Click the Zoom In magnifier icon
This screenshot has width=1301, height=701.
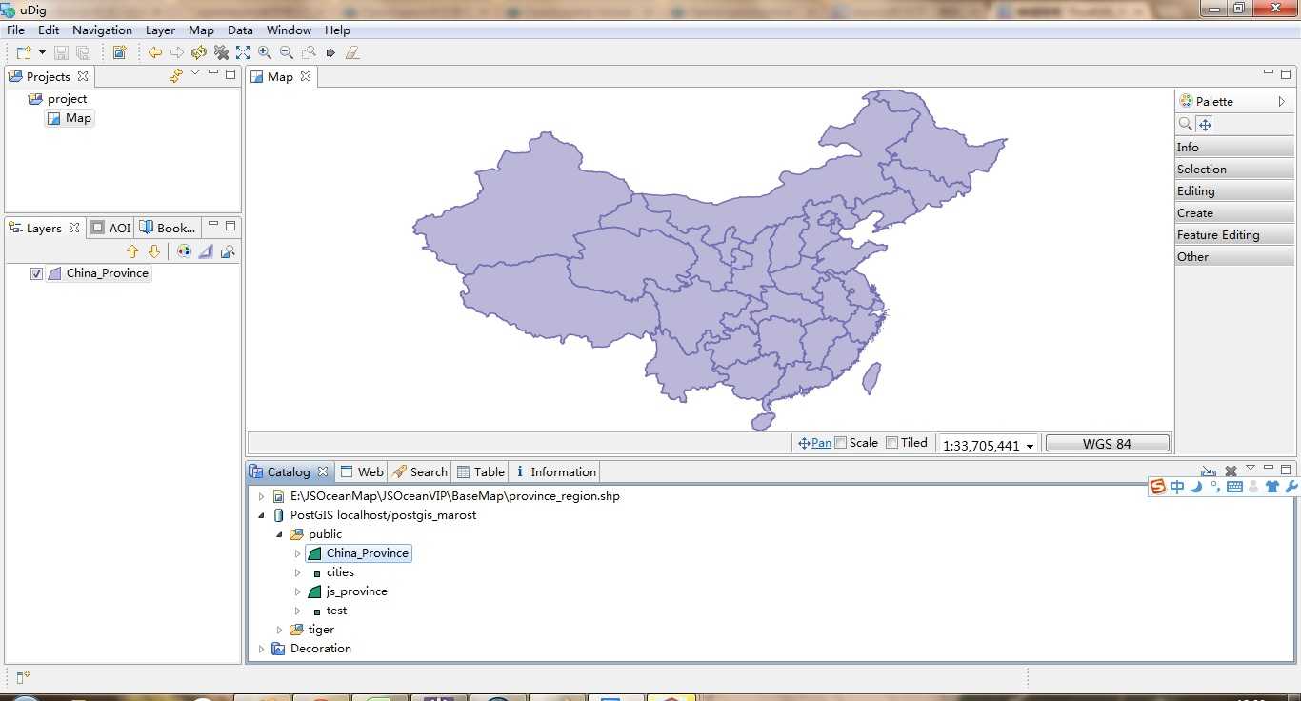click(265, 52)
